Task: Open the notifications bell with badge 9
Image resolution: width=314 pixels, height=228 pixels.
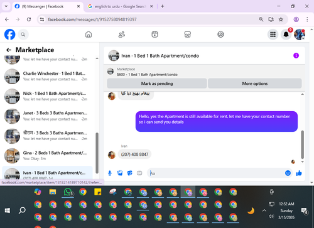Action: pos(286,35)
